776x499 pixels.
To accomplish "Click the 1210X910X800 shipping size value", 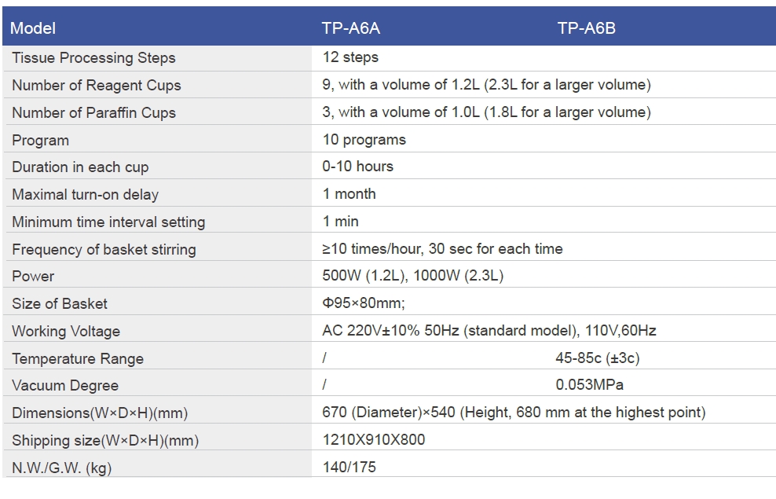I will pyautogui.click(x=374, y=439).
